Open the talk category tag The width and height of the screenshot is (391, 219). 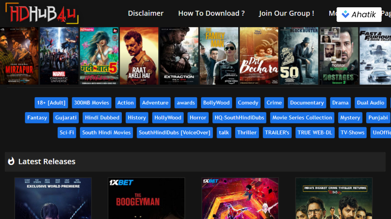pyautogui.click(x=224, y=133)
